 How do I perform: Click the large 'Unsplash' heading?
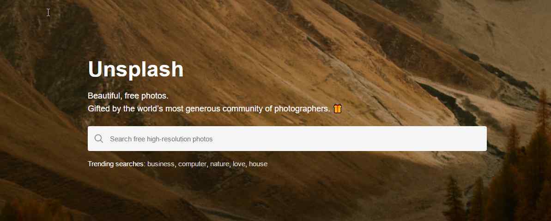click(136, 70)
